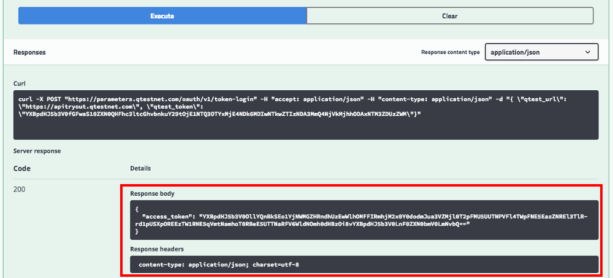Click the Response body label
The image size is (613, 278).
click(152, 193)
